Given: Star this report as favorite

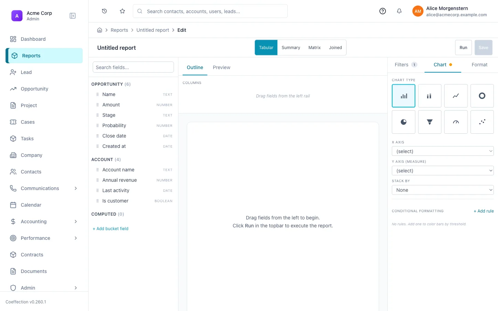Looking at the screenshot, I should click(x=122, y=11).
